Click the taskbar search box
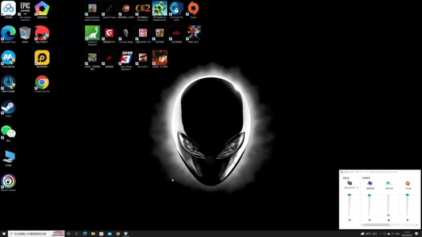This screenshot has height=237, width=422. (36, 234)
